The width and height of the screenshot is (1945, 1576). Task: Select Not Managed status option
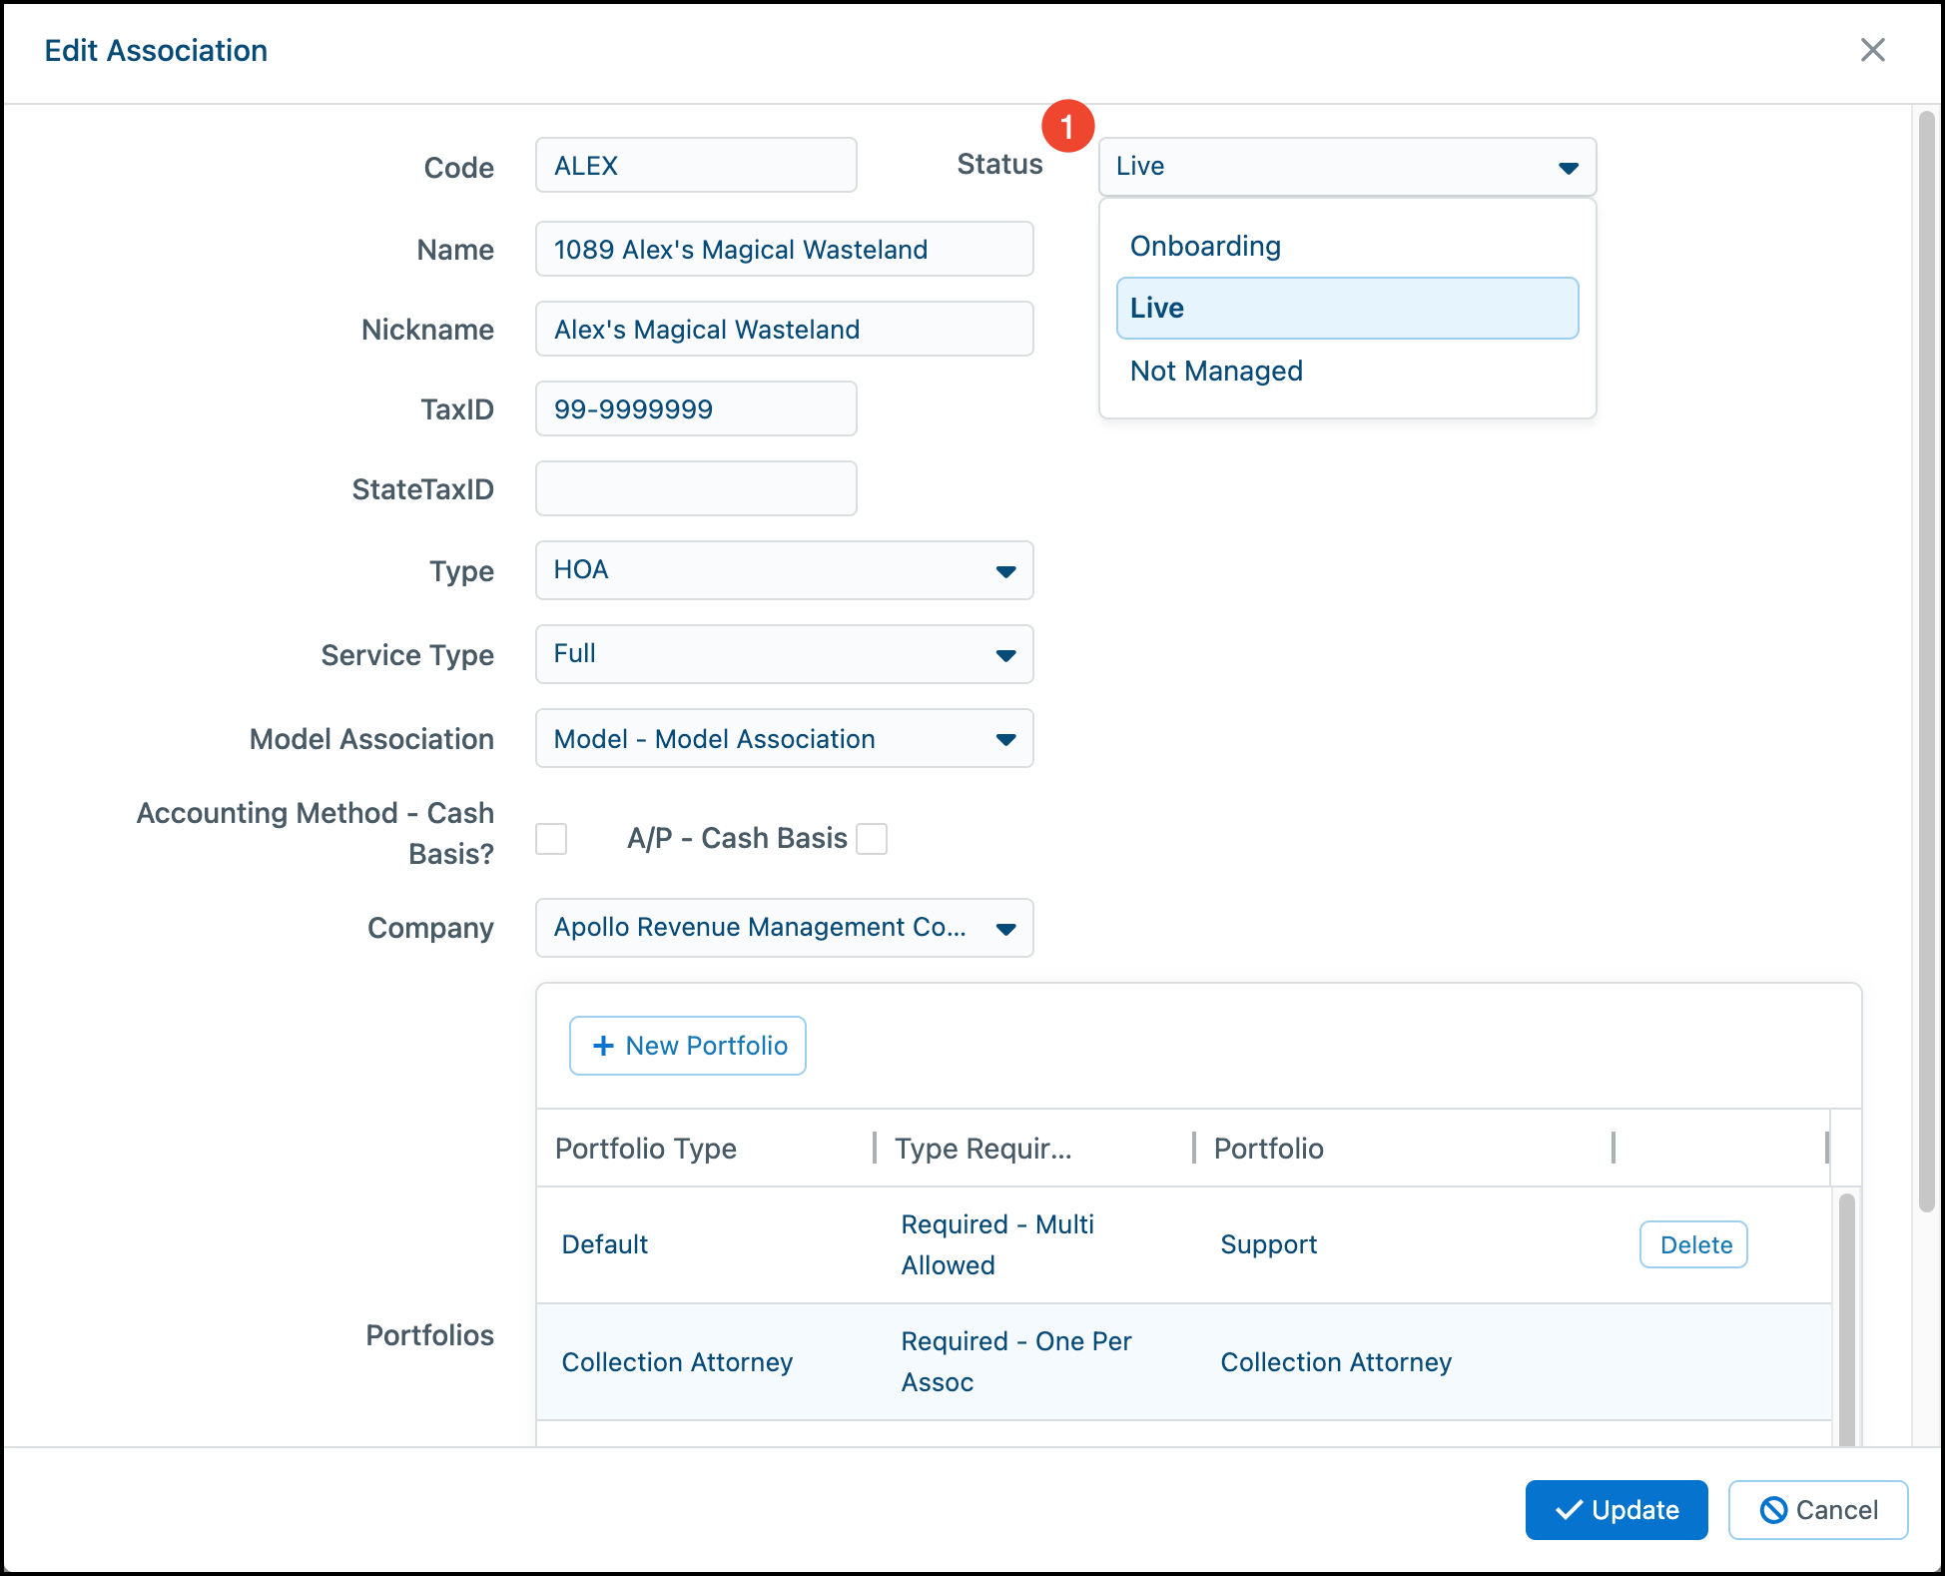coord(1347,371)
